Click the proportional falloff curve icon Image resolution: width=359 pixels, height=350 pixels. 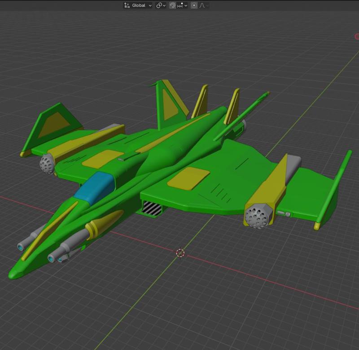pos(201,6)
